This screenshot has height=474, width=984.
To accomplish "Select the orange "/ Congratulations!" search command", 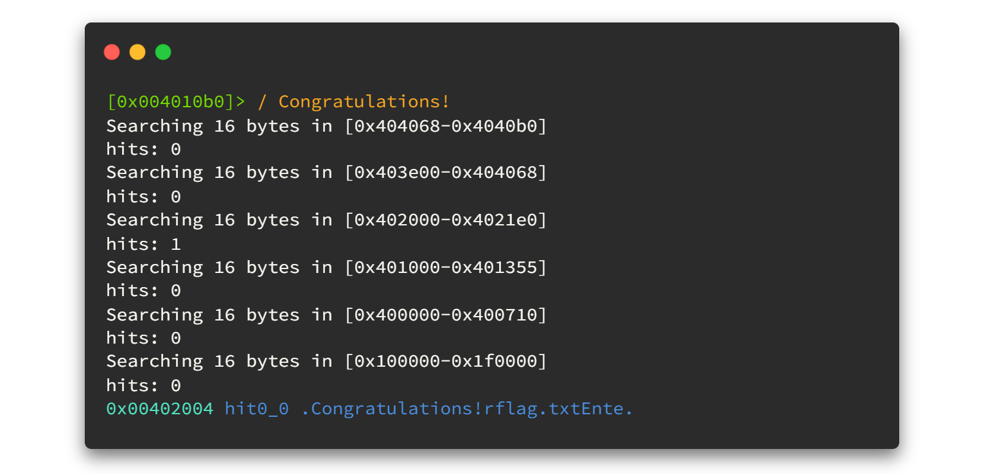I will 354,102.
